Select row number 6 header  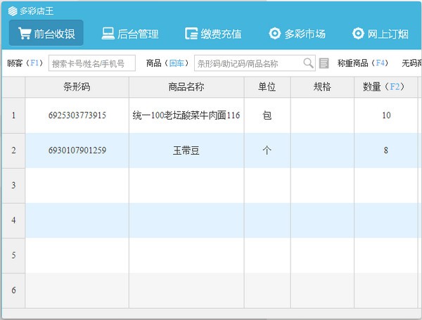click(14, 290)
